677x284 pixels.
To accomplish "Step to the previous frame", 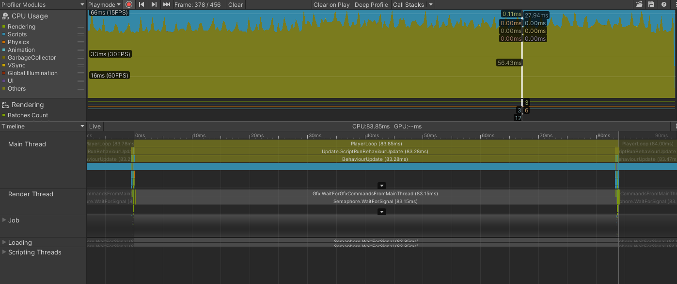I will pyautogui.click(x=141, y=4).
